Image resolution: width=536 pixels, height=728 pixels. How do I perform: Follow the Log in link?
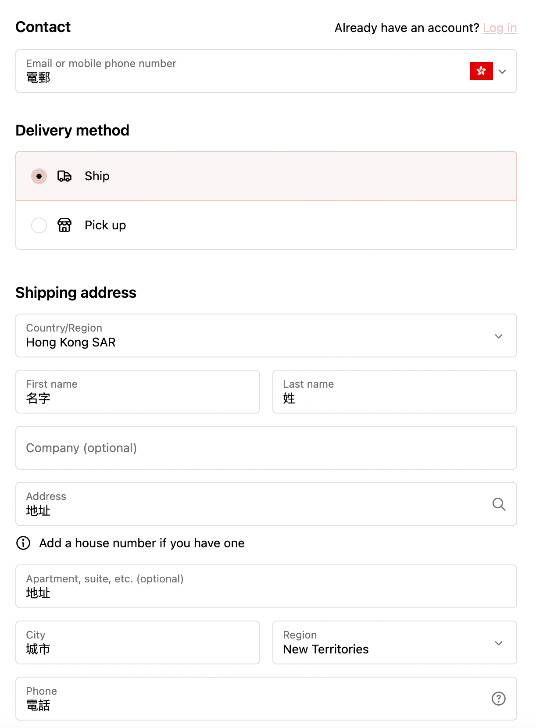(x=500, y=28)
